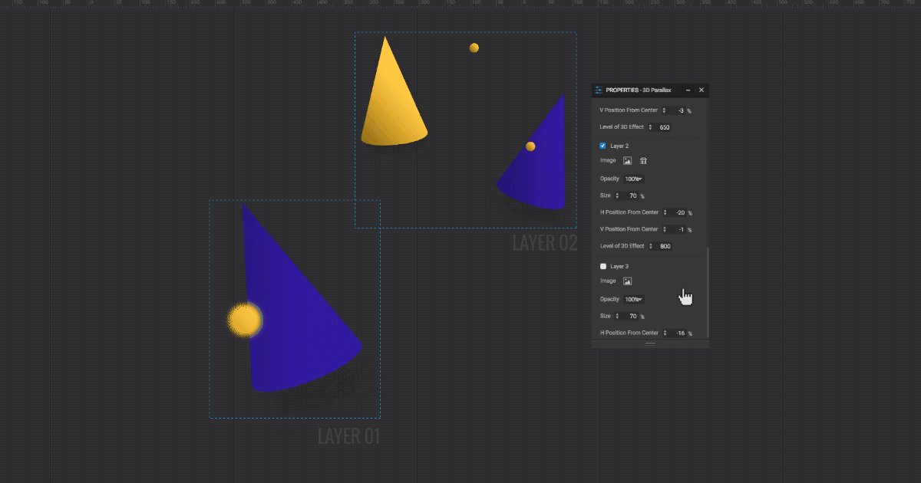This screenshot has width=921, height=483.
Task: Click Layer 2 Size stepper arrows
Action: (x=617, y=195)
